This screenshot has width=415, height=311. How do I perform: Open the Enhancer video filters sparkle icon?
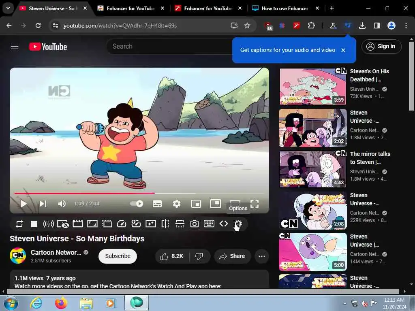151,224
